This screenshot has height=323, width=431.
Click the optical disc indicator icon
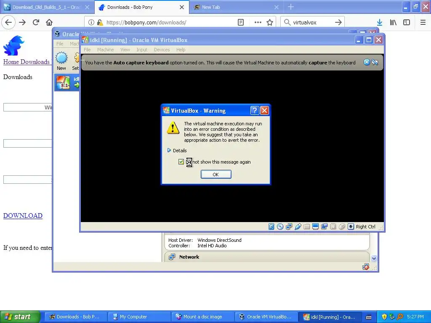pos(280,227)
